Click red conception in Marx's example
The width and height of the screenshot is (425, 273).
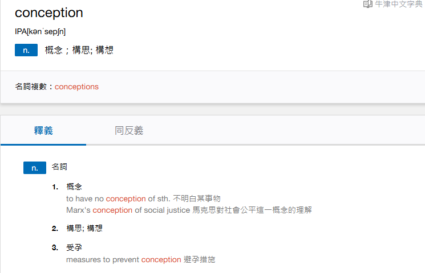(x=112, y=210)
